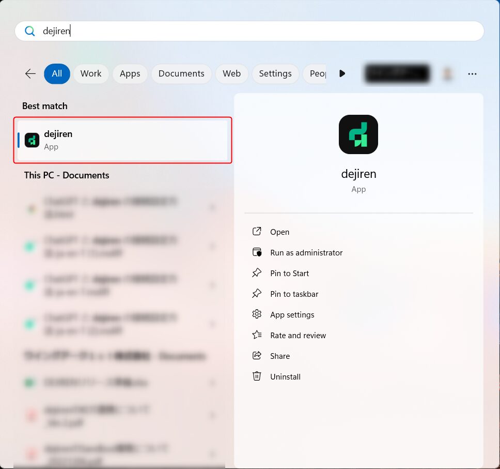Image resolution: width=500 pixels, height=469 pixels.
Task: Select the partially visible People filter tab
Action: pyautogui.click(x=315, y=74)
